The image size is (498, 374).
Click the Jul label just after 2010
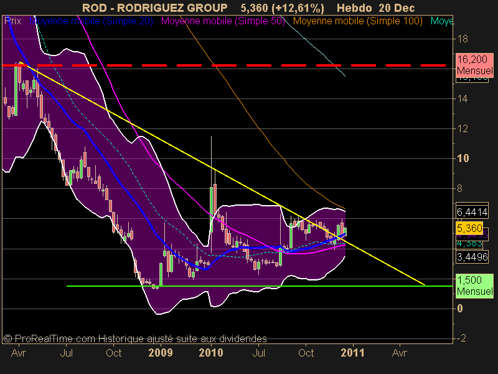pyautogui.click(x=258, y=353)
